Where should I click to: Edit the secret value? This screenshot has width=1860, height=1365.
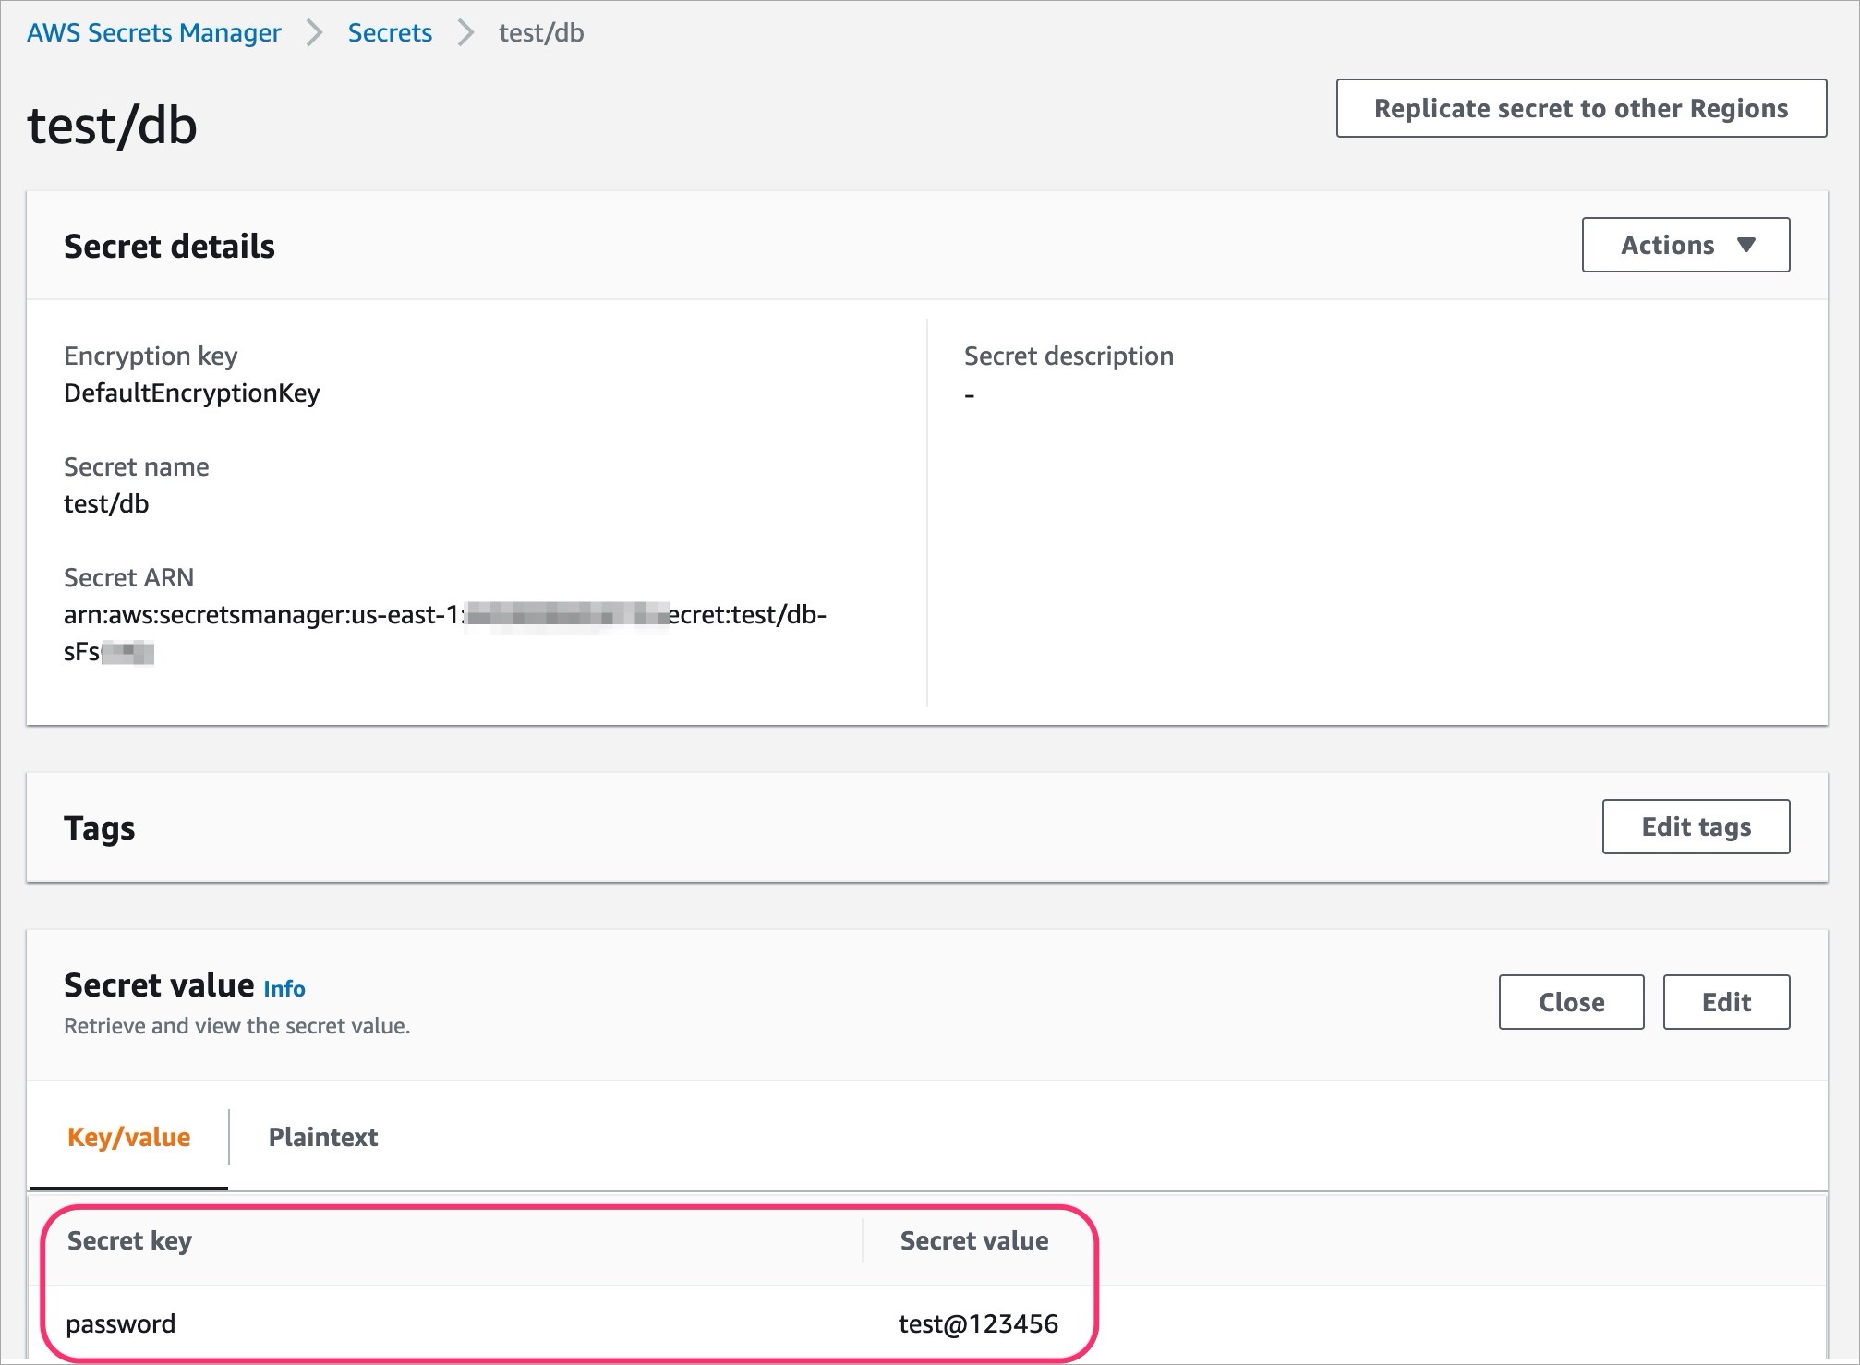1726,1002
